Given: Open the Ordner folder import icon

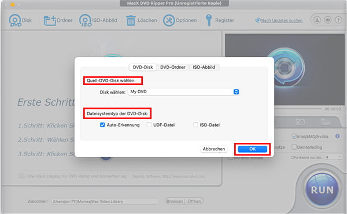Looking at the screenshot, I should [x=50, y=21].
